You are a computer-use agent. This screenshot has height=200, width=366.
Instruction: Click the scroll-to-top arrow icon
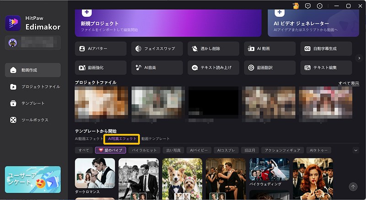click(353, 187)
